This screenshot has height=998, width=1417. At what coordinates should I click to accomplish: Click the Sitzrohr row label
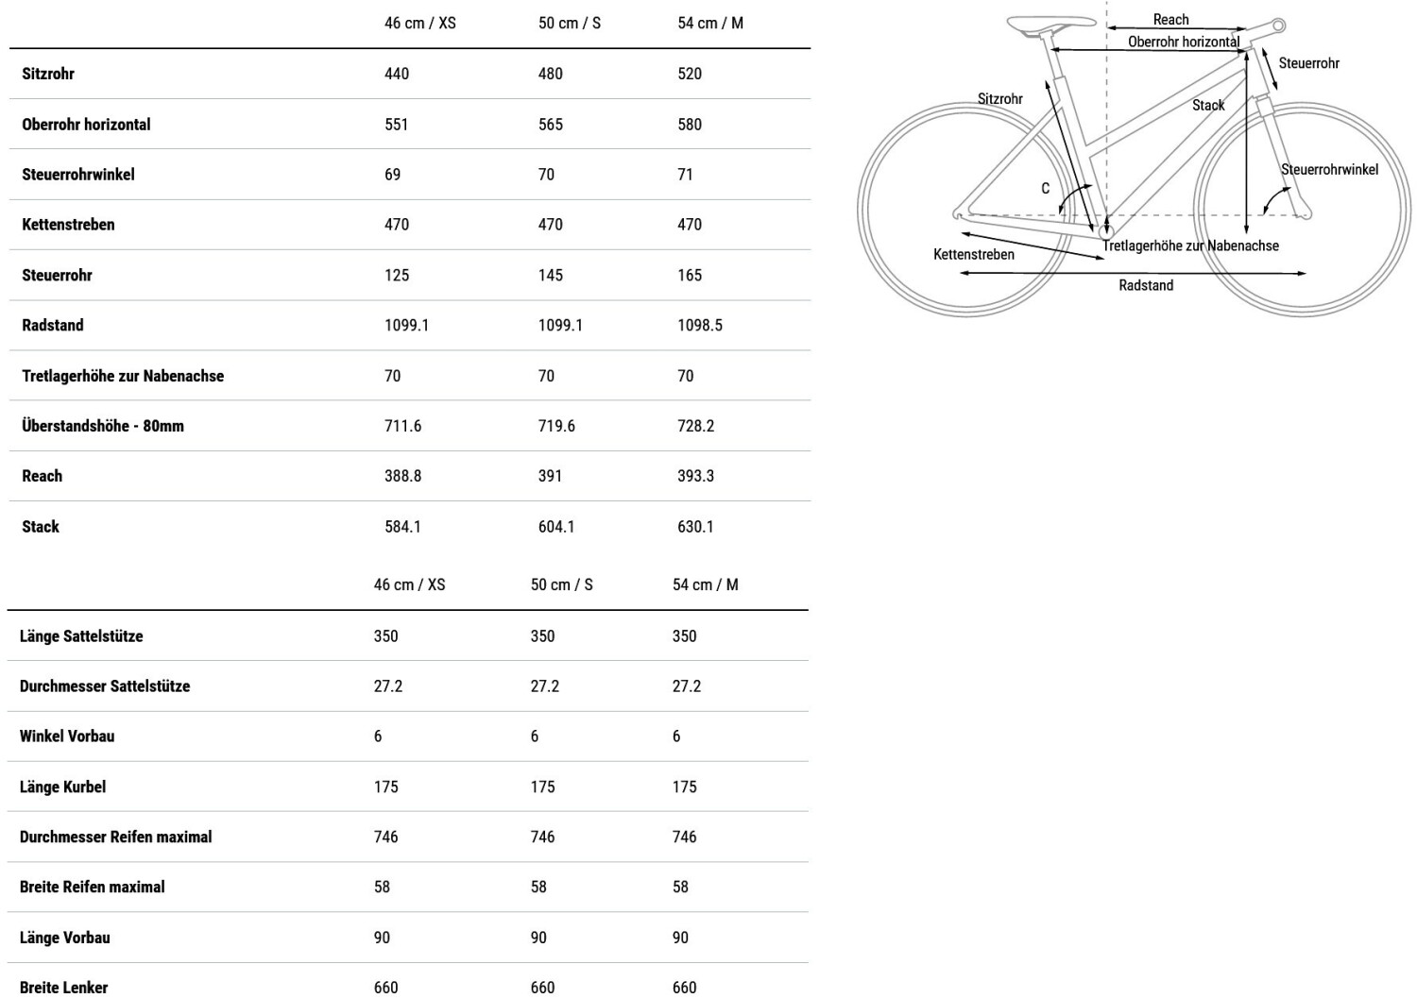[48, 74]
